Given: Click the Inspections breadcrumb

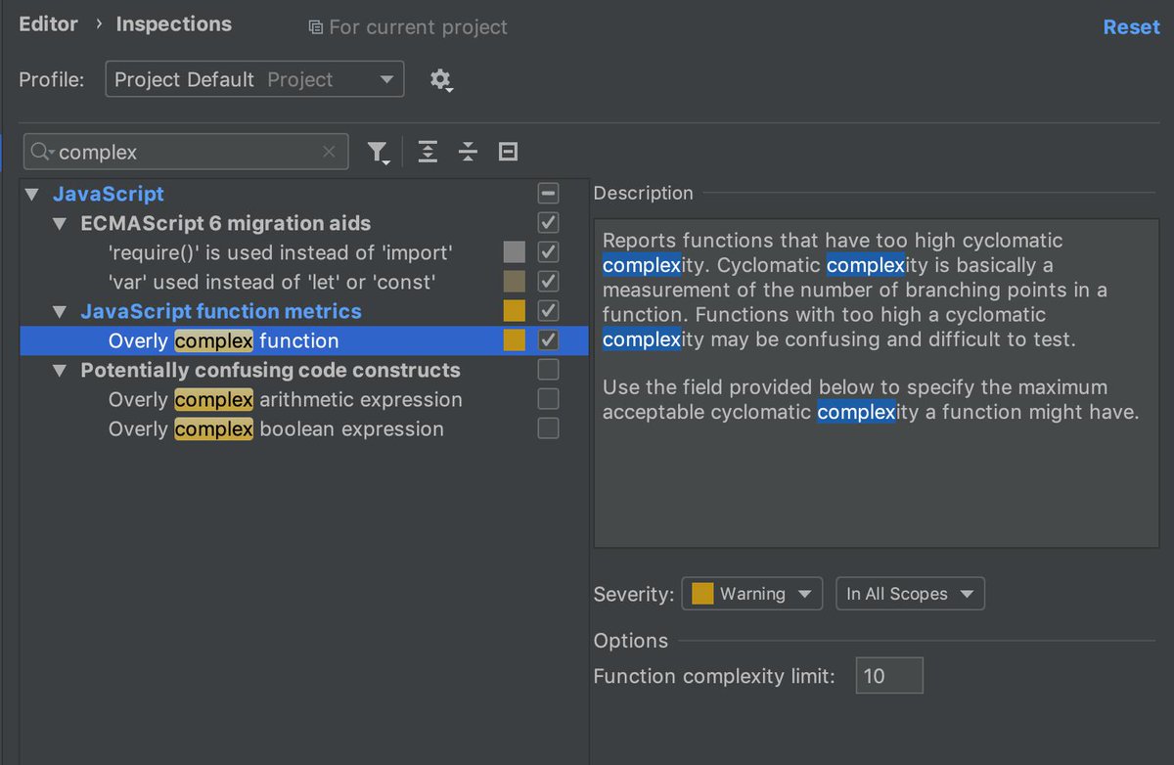Looking at the screenshot, I should 174,24.
